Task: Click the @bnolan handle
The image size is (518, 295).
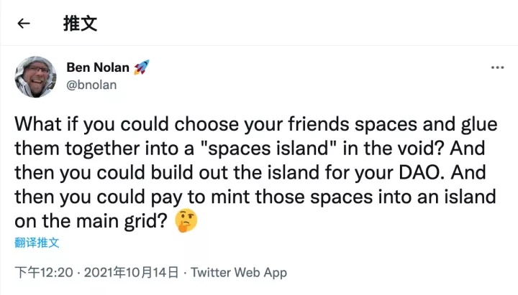Action: [91, 85]
